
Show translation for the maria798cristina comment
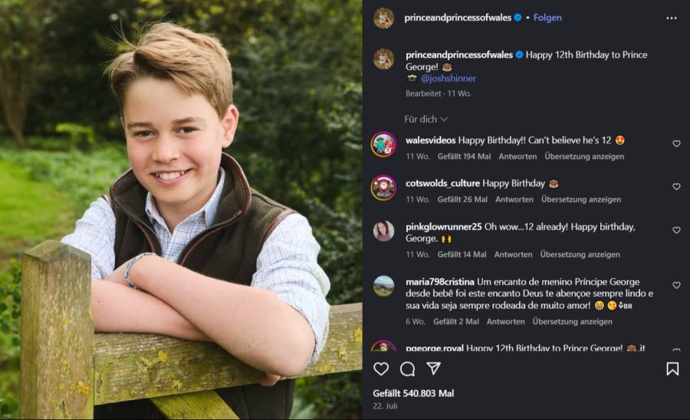pyautogui.click(x=572, y=322)
